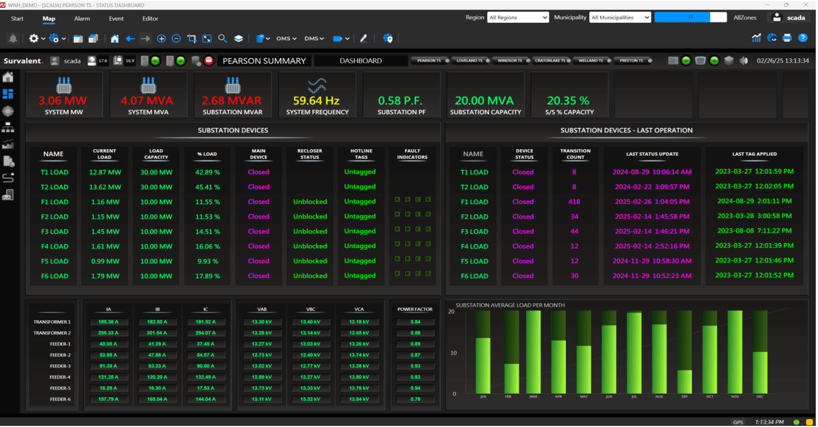The height and width of the screenshot is (427, 818).
Task: Click the LOVELAND TS station button
Action: coord(469,61)
